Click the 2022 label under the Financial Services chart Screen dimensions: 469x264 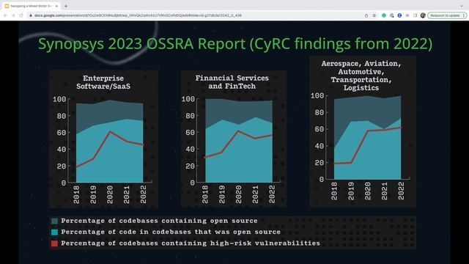coord(272,194)
